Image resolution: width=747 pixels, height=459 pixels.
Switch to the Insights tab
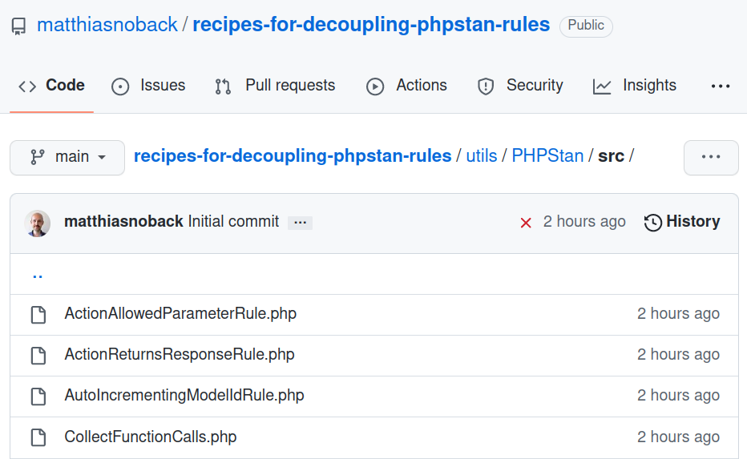(635, 86)
